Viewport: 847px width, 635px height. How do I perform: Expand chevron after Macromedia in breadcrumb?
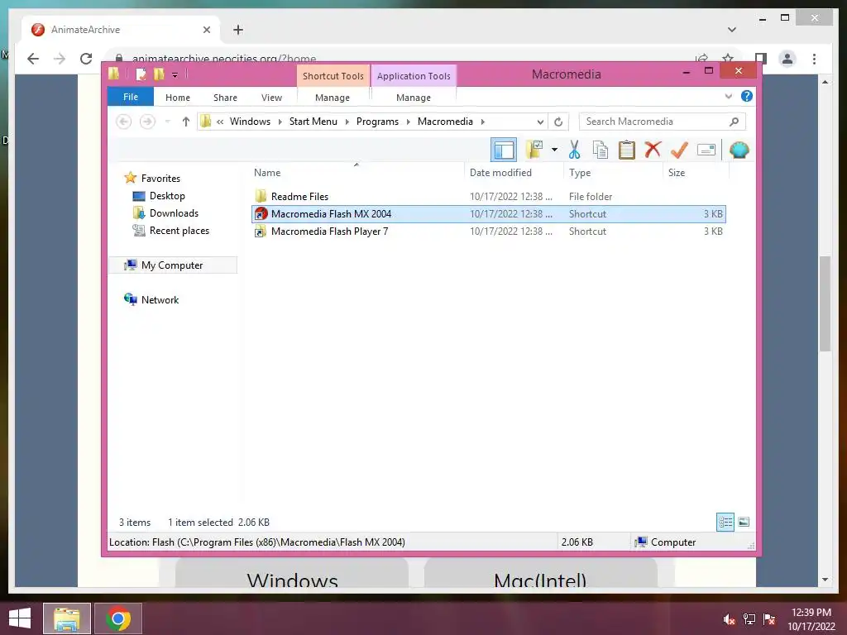(x=483, y=122)
